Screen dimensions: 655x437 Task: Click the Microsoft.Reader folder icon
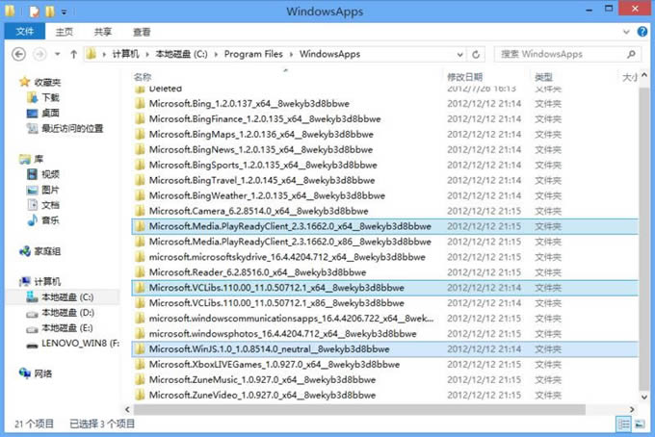pyautogui.click(x=140, y=272)
